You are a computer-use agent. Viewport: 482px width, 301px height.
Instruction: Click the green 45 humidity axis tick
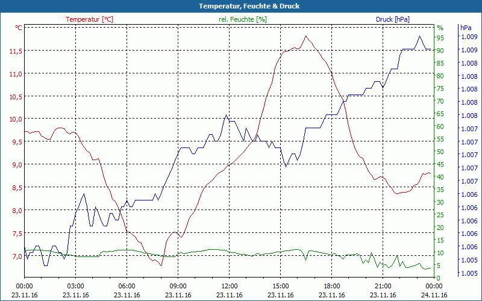click(440, 164)
